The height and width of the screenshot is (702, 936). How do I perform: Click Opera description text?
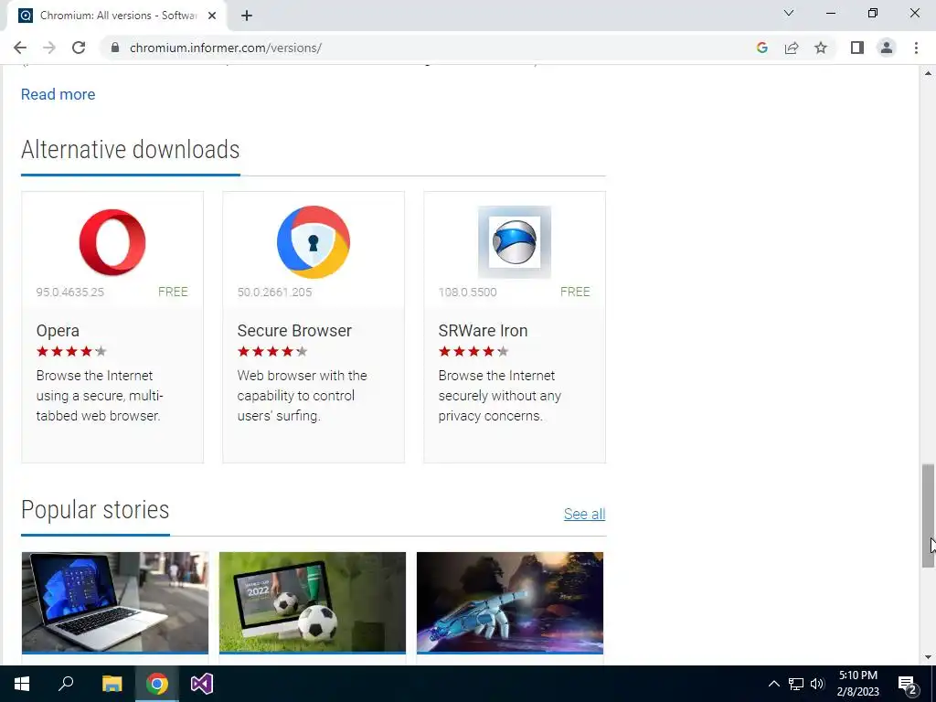[100, 396]
